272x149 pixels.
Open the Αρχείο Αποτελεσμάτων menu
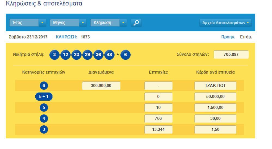225,23
